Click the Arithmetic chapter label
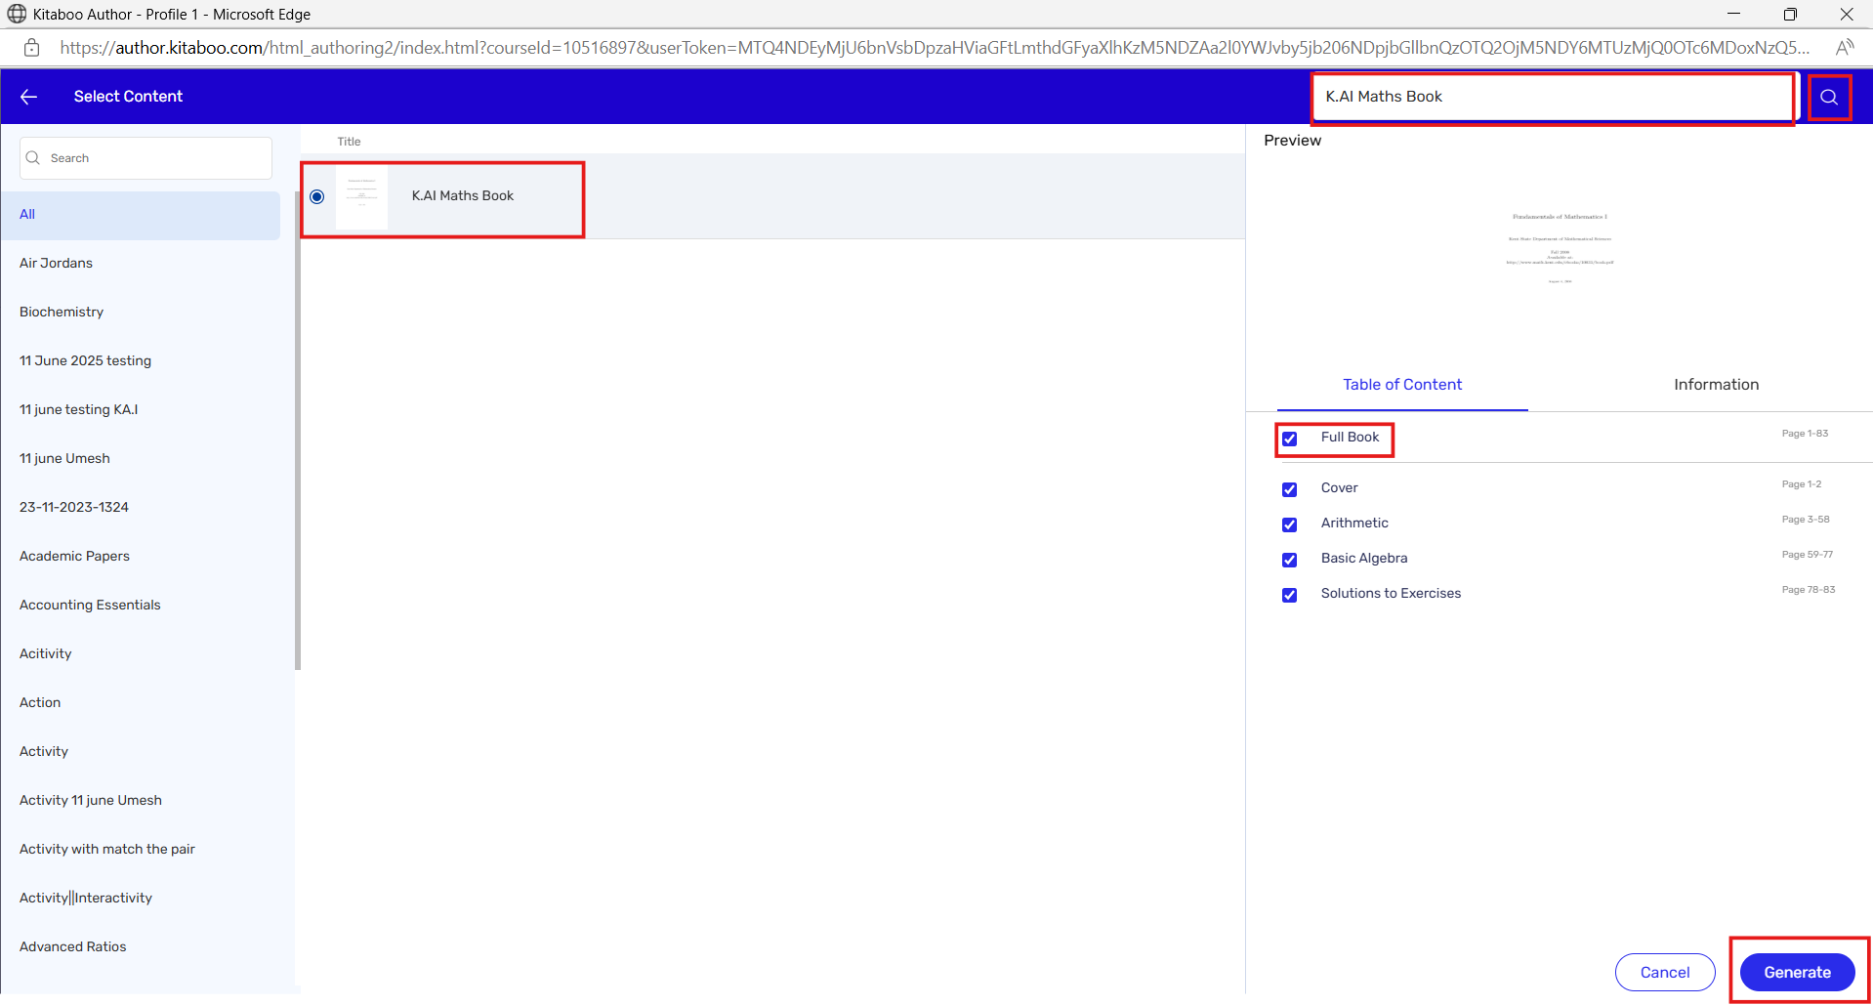This screenshot has width=1873, height=1005. point(1354,523)
